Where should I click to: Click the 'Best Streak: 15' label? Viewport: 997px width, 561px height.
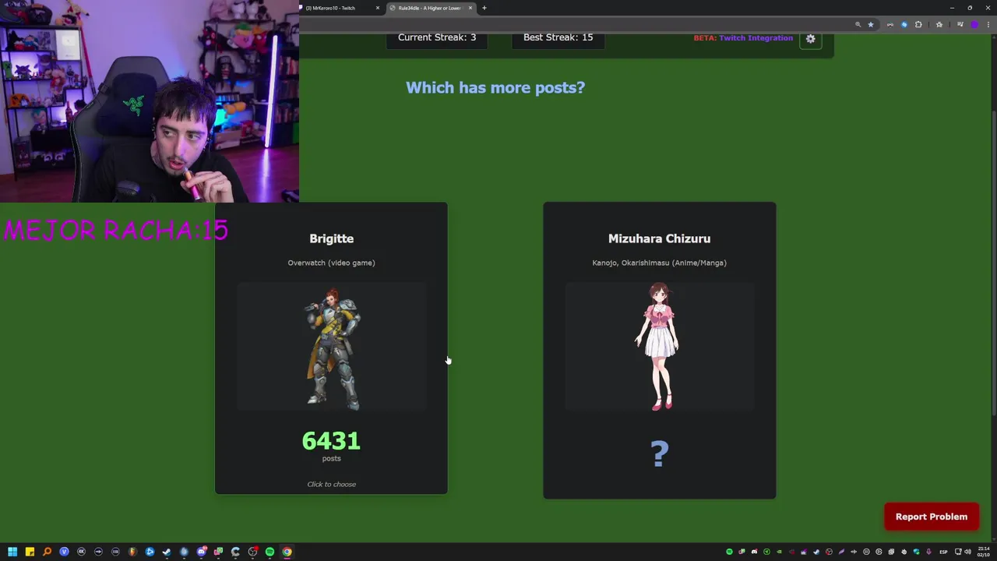point(558,37)
